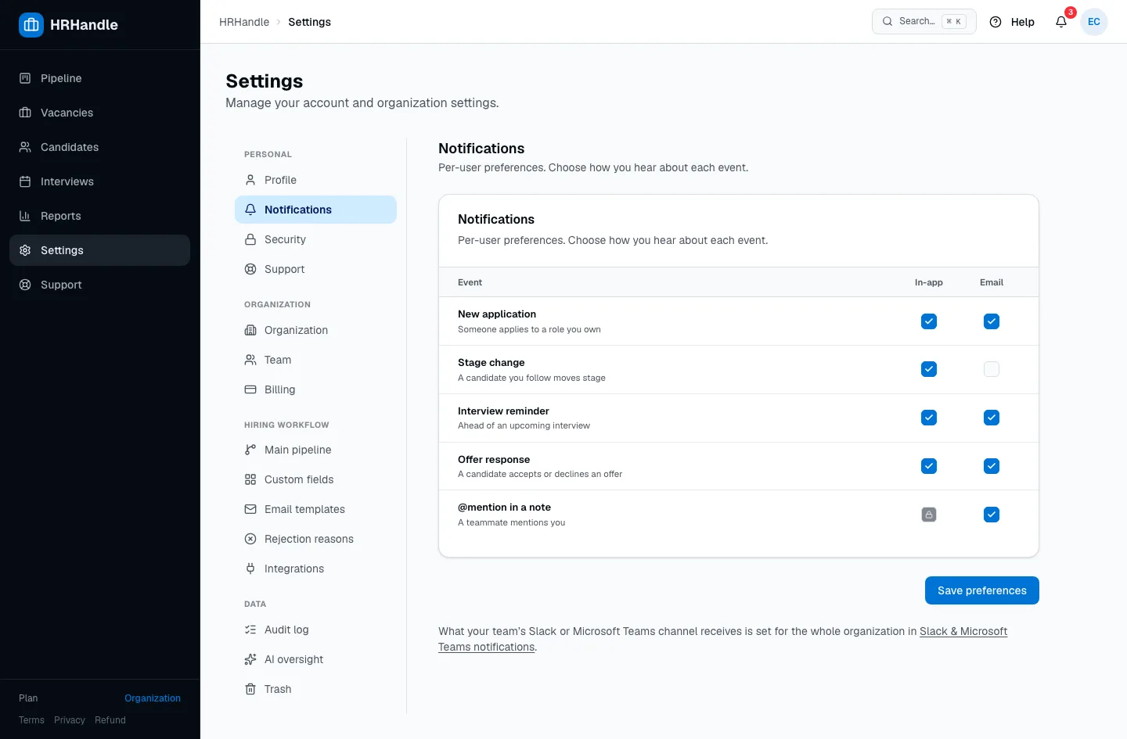
Task: Click the Help button
Action: click(x=1012, y=22)
